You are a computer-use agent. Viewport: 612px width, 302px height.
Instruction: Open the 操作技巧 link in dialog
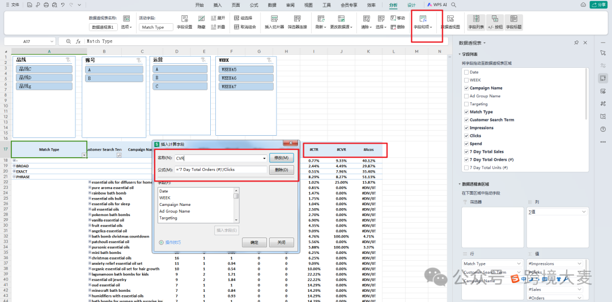click(x=170, y=243)
